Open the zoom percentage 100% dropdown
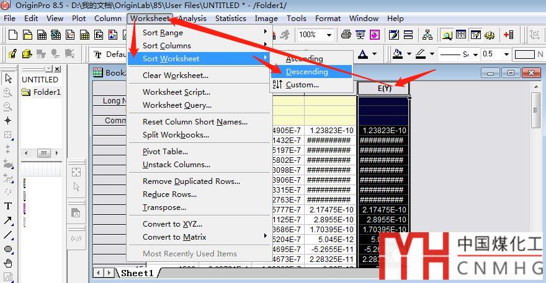The height and width of the screenshot is (283, 546). coord(329,35)
